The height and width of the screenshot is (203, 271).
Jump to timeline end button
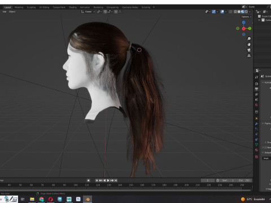click(116, 180)
